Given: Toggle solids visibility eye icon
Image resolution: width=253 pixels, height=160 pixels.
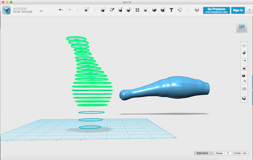Looking at the screenshot, I should pos(244,82).
